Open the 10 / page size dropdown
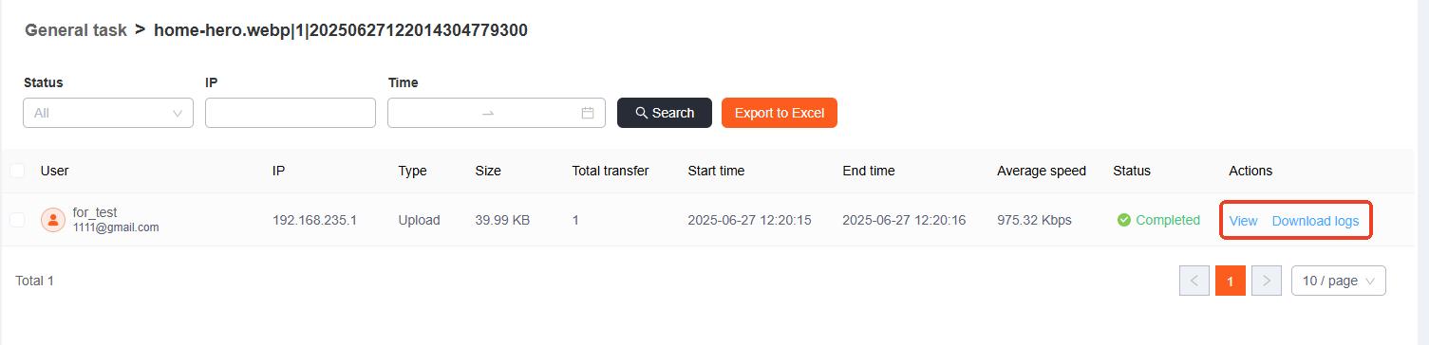Image resolution: width=1429 pixels, height=345 pixels. 1339,281
